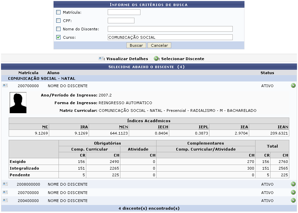This screenshot has height=213, width=298.
Task: Click the IRA index abbreviation header
Action: [84, 127]
